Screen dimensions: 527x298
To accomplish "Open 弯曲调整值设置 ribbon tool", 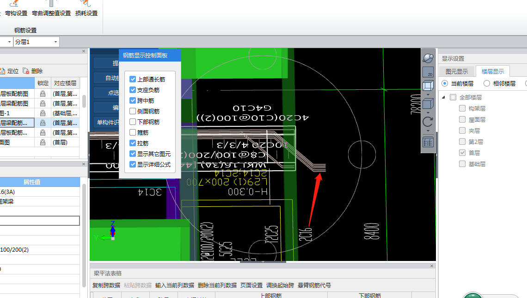I will (x=51, y=9).
